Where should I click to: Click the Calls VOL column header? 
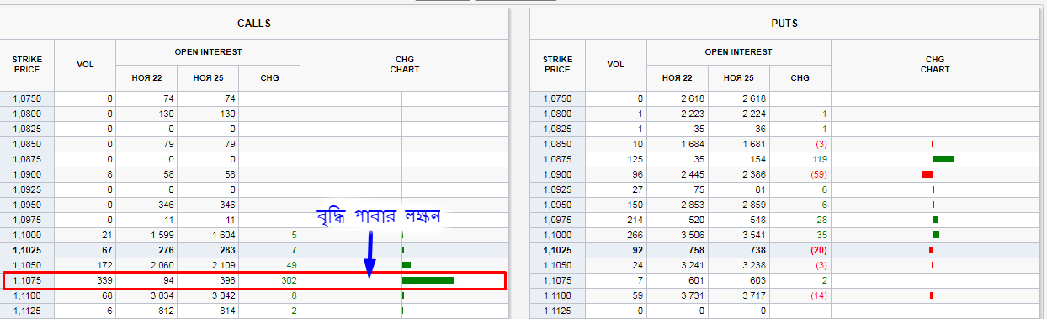tap(85, 65)
